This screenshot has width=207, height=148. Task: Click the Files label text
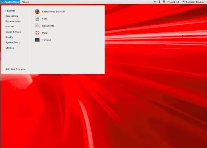click(x=45, y=19)
